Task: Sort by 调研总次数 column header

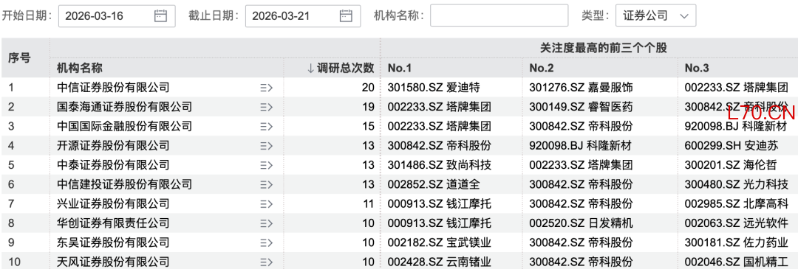Action: (341, 68)
